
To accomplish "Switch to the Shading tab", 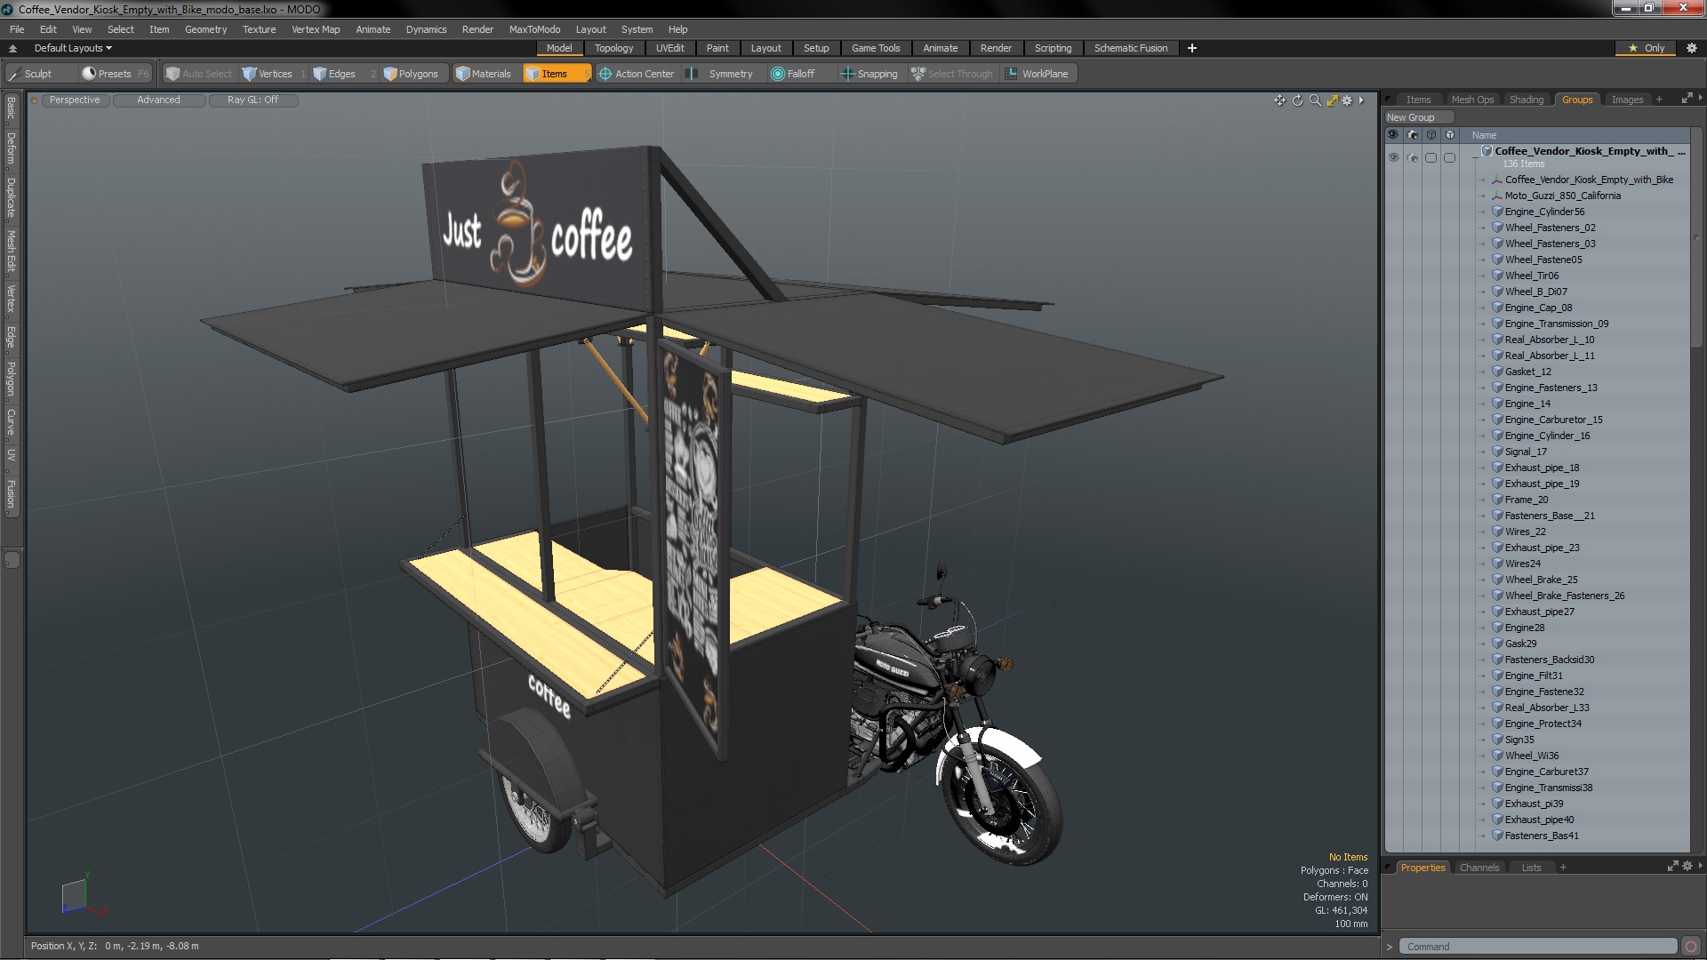I will pyautogui.click(x=1526, y=100).
